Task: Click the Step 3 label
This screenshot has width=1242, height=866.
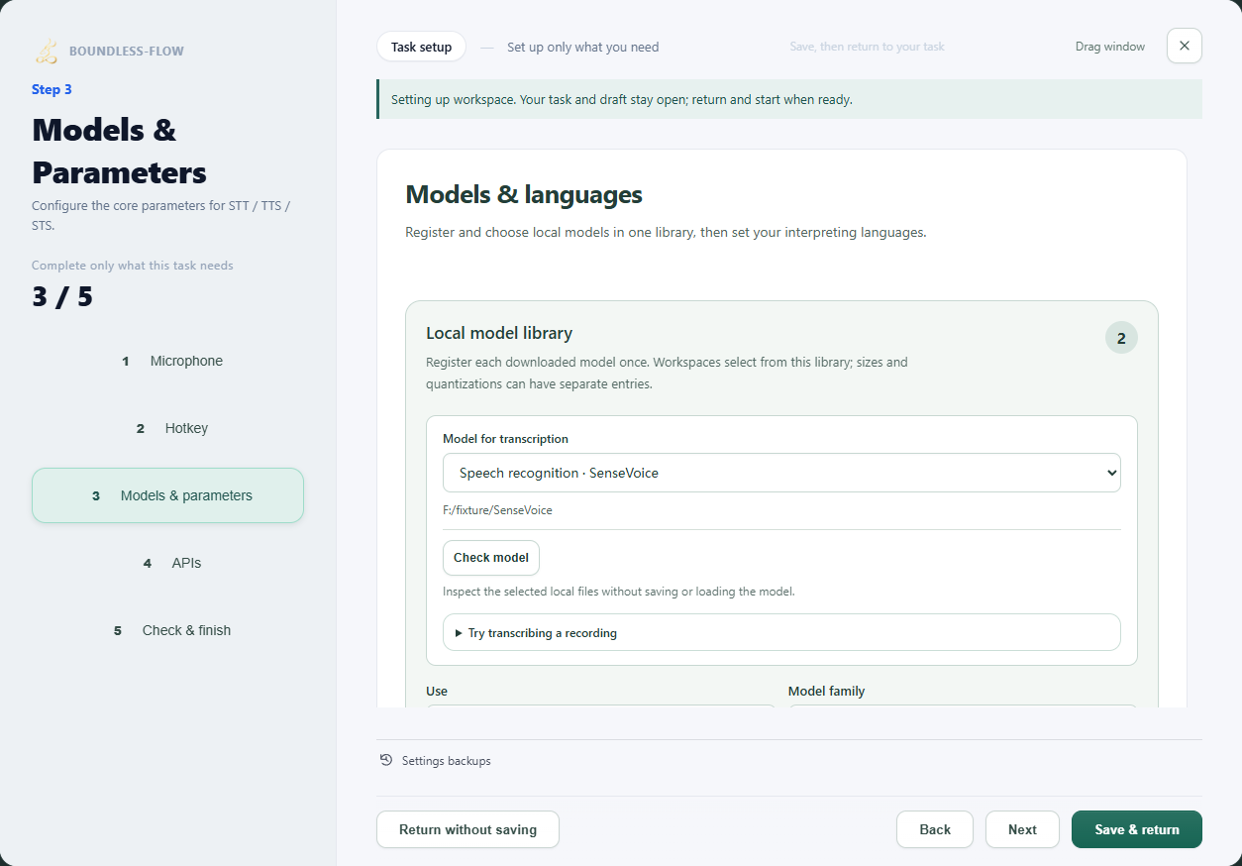Action: [52, 89]
